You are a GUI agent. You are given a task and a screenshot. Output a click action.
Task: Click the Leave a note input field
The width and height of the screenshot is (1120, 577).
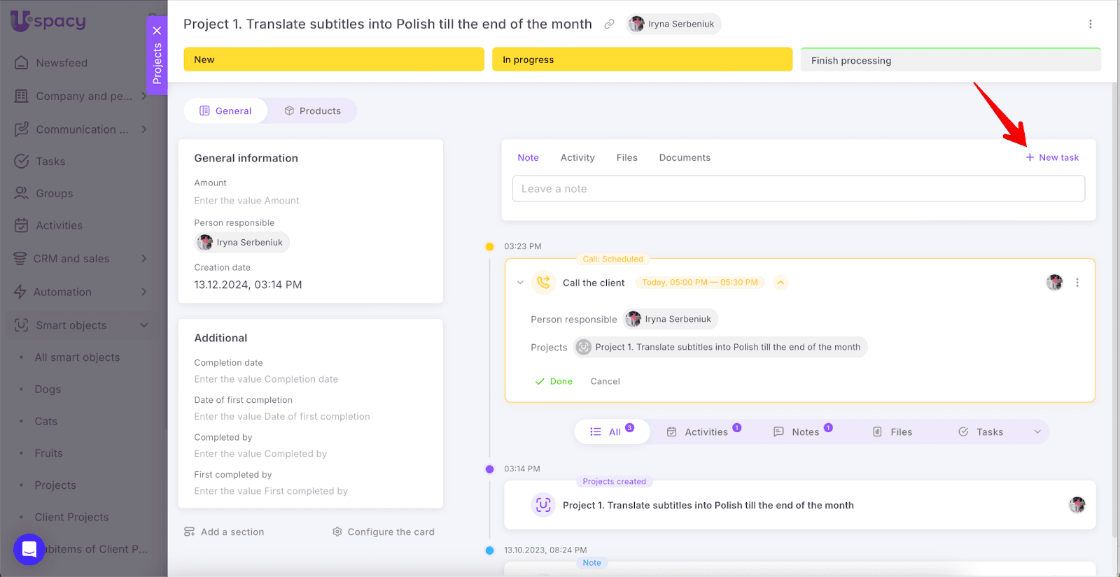tap(798, 189)
